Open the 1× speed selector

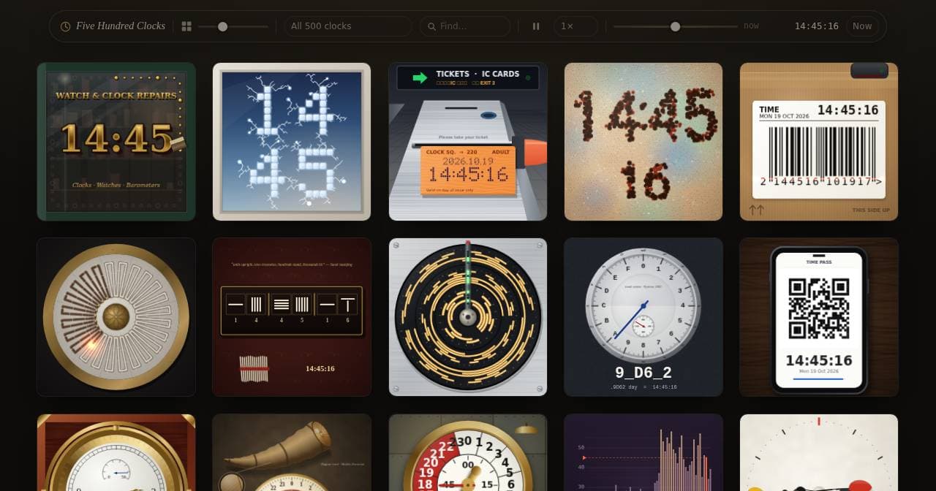(575, 26)
